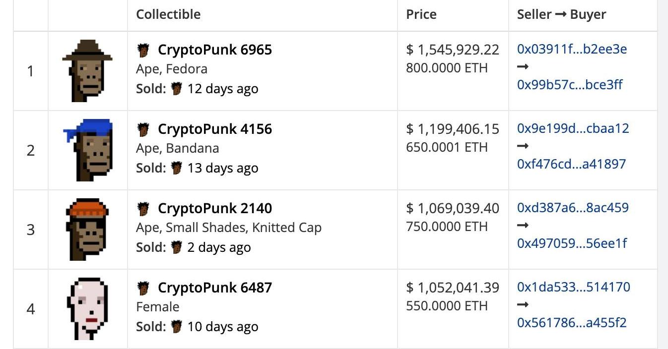Open seller address 0x03911f...b2ee3e
The width and height of the screenshot is (668, 349).
click(x=572, y=49)
